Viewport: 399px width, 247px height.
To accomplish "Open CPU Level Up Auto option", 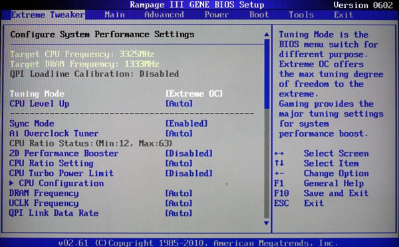I will (179, 104).
